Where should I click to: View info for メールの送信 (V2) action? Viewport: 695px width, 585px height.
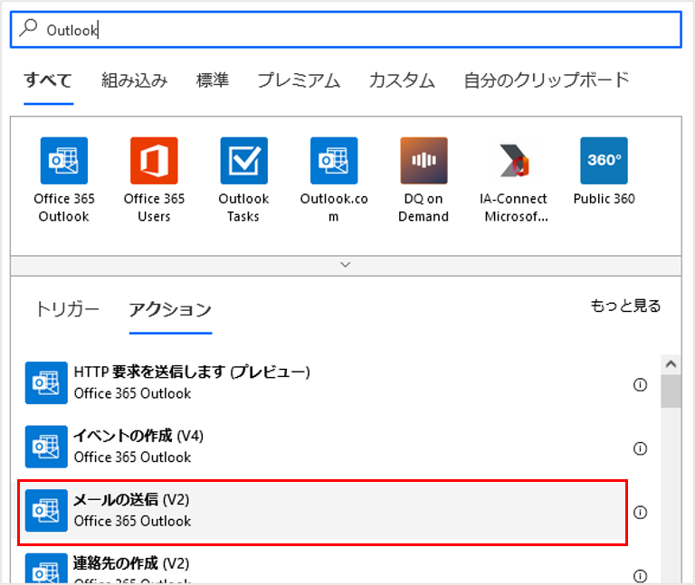click(640, 513)
